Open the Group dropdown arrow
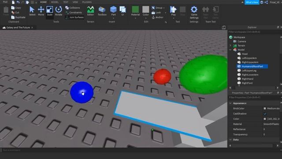The height and width of the screenshot is (159, 282). pos(164,8)
